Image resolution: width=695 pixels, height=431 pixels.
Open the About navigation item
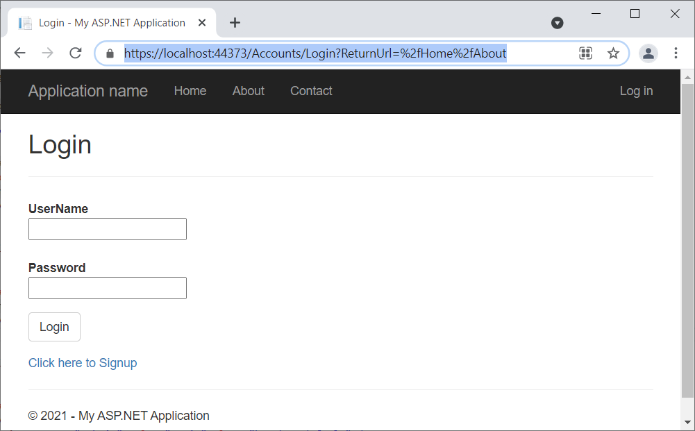(248, 91)
